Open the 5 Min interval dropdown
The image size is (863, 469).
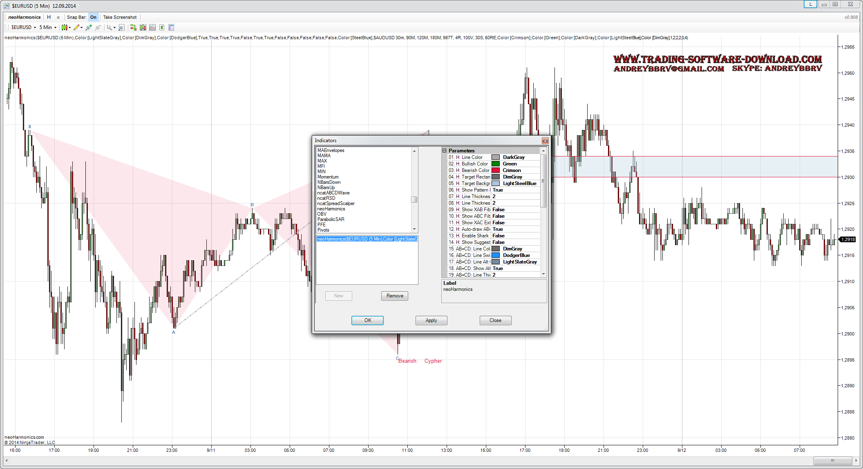[x=48, y=27]
